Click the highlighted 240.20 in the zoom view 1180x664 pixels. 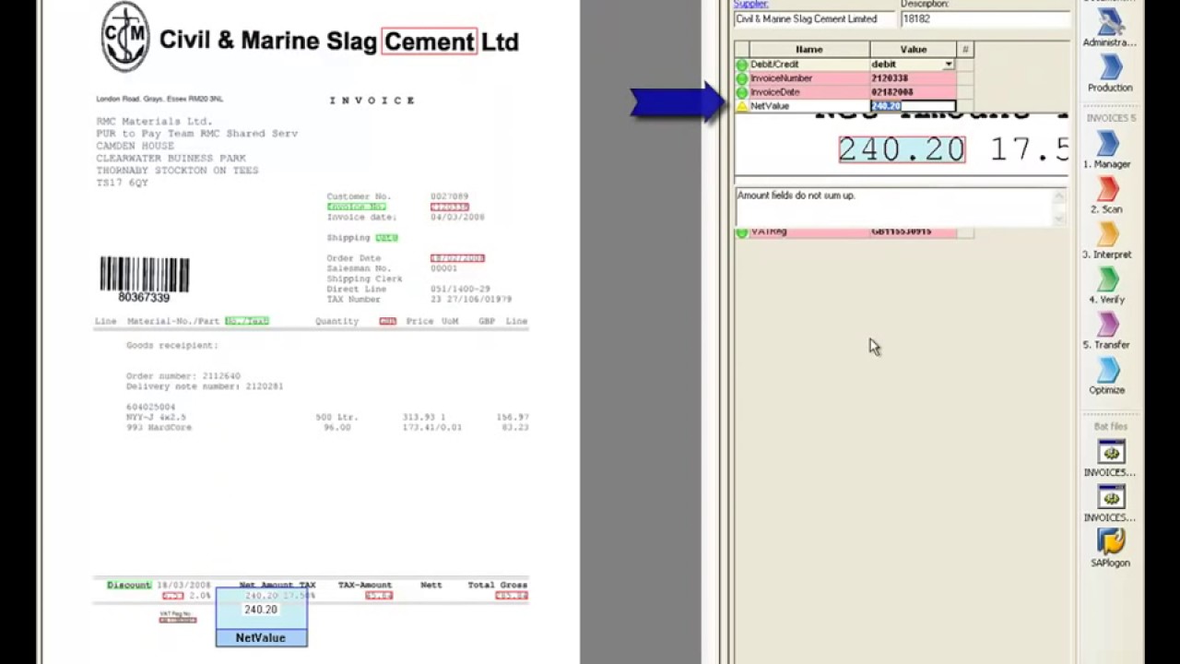902,149
